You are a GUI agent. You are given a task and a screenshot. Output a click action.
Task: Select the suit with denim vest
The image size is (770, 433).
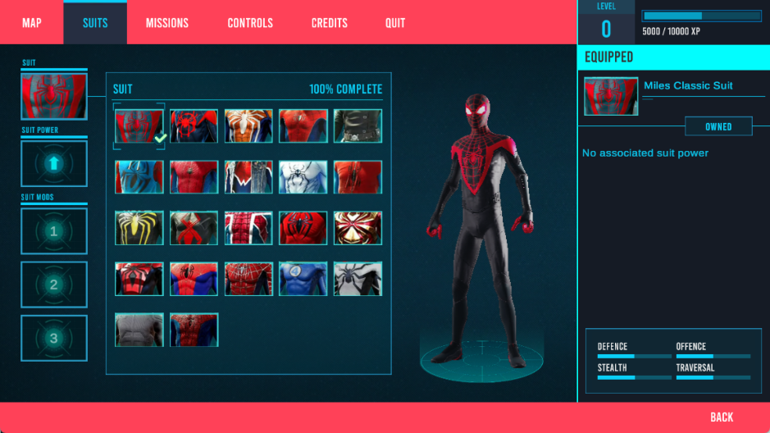pyautogui.click(x=248, y=177)
